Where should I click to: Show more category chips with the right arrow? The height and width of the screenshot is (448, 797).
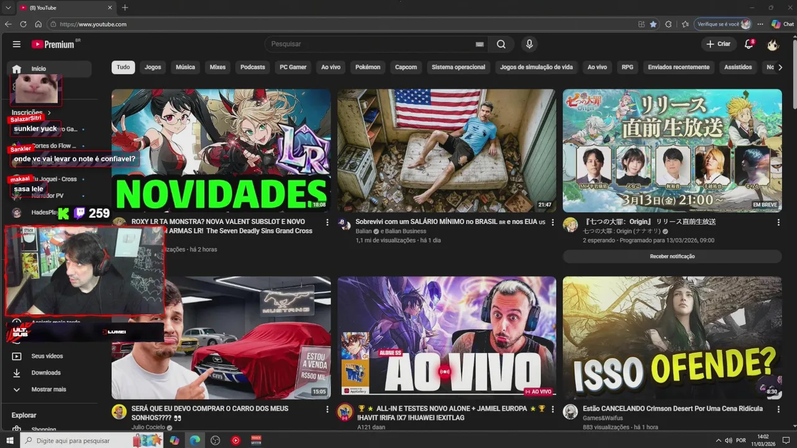pos(780,67)
